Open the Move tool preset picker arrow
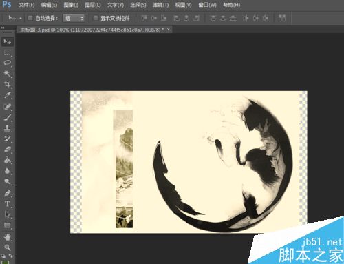Image resolution: width=344 pixels, height=264 pixels. [x=21, y=18]
